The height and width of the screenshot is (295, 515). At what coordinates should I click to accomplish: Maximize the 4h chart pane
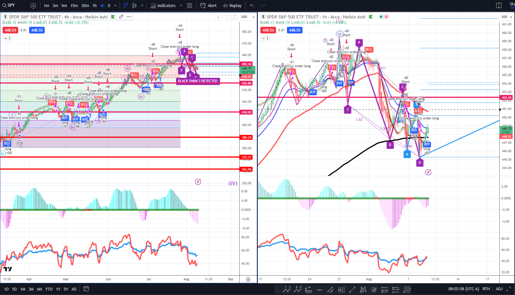click(234, 17)
